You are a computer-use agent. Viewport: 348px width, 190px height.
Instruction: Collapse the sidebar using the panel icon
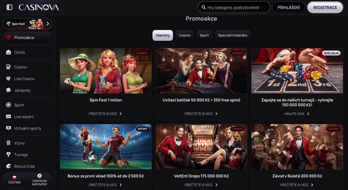[x=9, y=7]
